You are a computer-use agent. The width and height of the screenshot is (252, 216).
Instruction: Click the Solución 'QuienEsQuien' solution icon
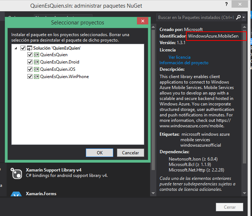point(30,48)
